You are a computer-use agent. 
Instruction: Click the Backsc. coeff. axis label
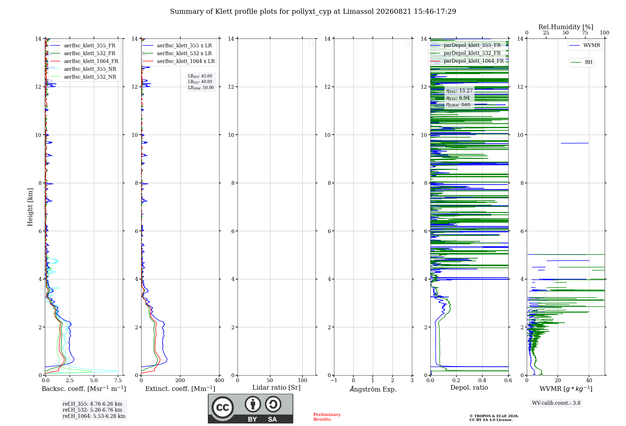(x=84, y=389)
